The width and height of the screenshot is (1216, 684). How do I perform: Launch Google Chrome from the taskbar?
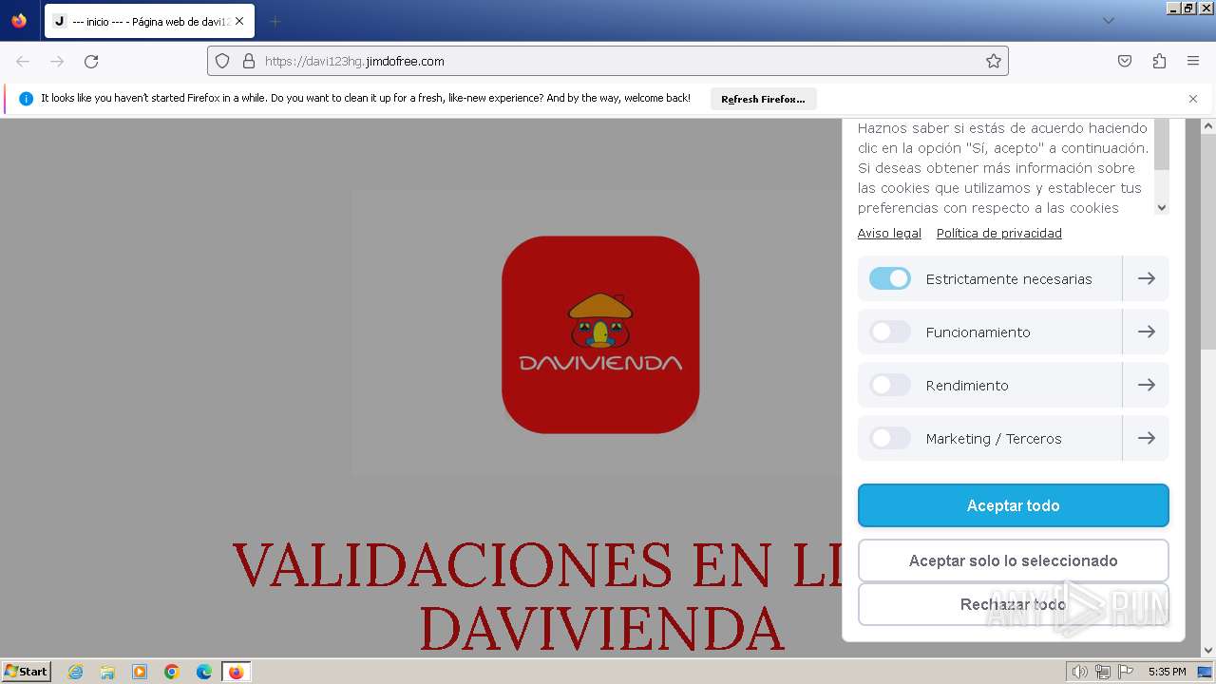coord(172,672)
